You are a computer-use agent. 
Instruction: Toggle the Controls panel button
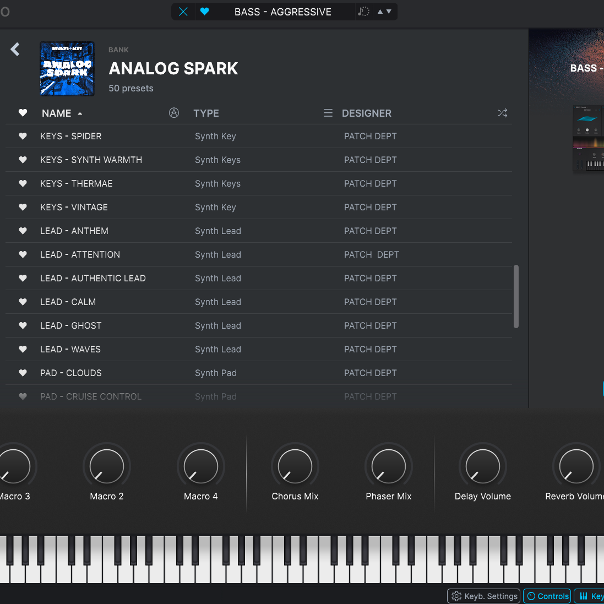(x=547, y=596)
